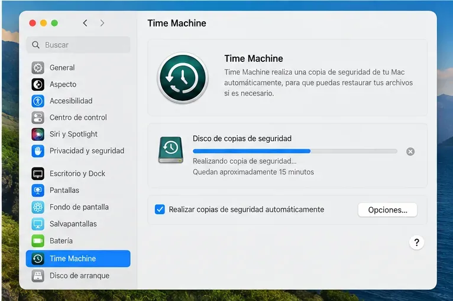Minimize the window with yellow button
Image resolution: width=453 pixels, height=301 pixels.
44,23
